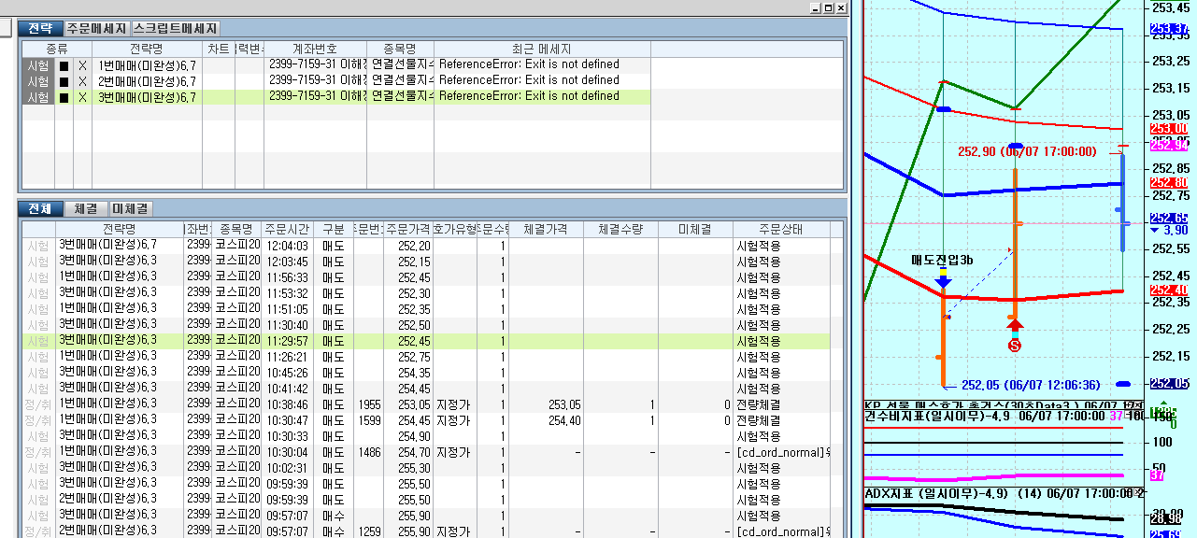1197x538 pixels.
Task: Remove 3번매매(미완성)6,7 with its X icon
Action: pos(82,97)
